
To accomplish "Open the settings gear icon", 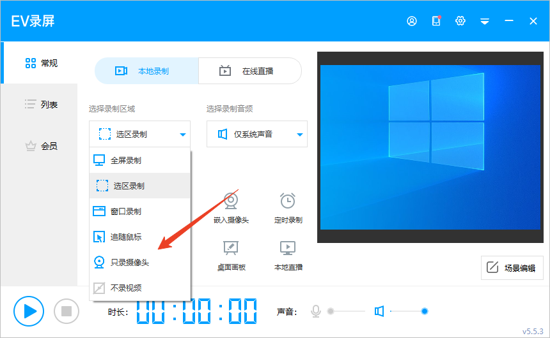I will coord(460,21).
